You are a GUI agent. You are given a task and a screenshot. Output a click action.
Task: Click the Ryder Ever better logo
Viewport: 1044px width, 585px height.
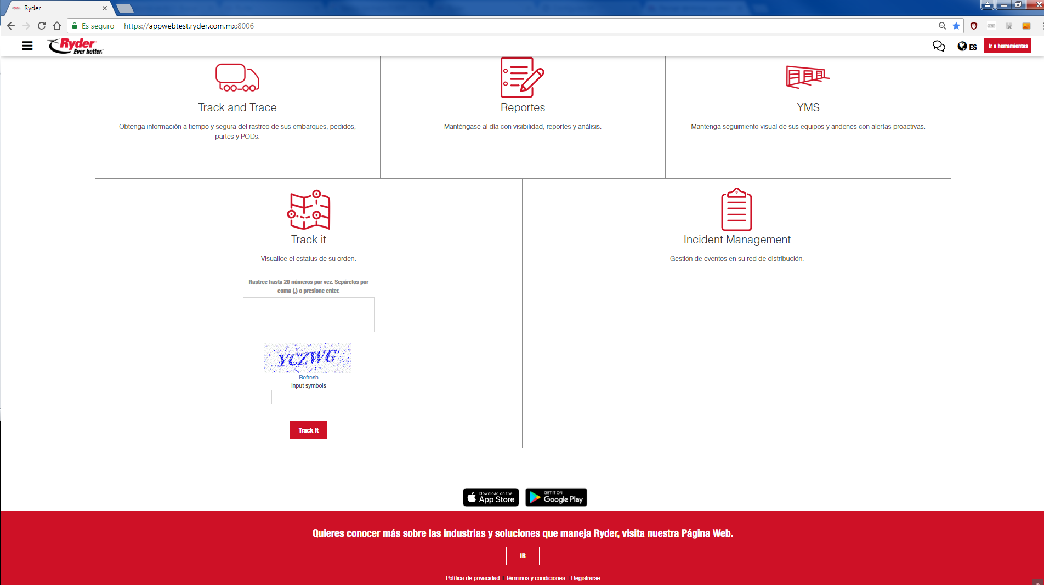(x=75, y=46)
